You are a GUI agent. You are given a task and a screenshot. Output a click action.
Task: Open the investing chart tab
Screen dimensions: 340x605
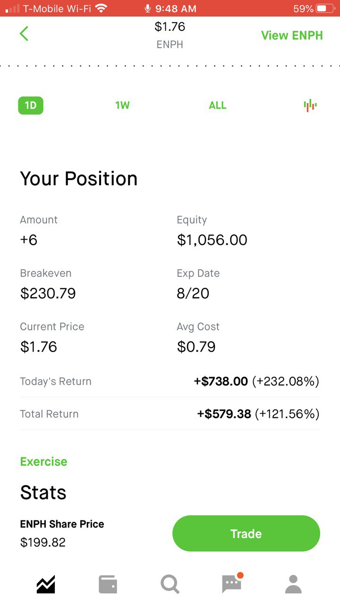point(46,584)
